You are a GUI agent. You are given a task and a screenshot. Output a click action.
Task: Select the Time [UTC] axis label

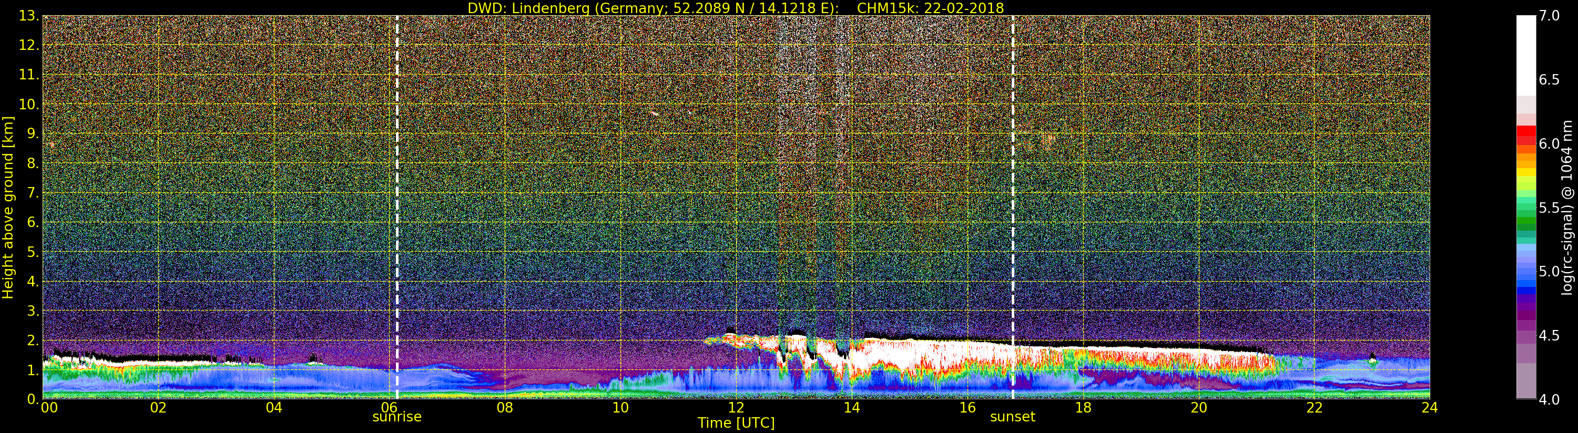click(736, 423)
